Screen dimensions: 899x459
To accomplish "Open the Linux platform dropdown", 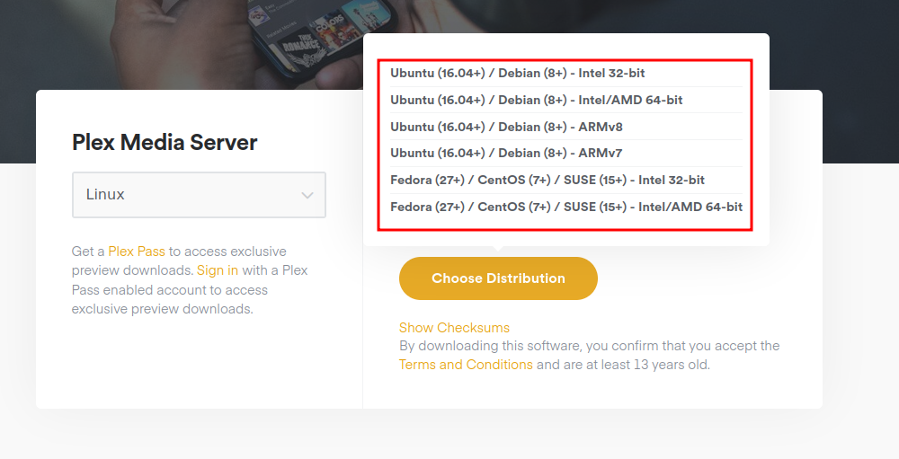I will [199, 195].
